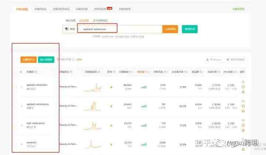Click the relevance bars icon in first row

pos(143,87)
